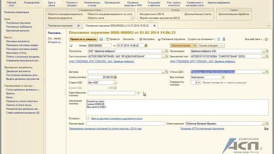Open Создать на основании dropdown
Viewport: 274px width, 154px height.
click(x=201, y=39)
